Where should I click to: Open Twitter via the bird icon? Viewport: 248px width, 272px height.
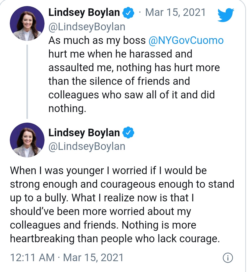point(225,15)
